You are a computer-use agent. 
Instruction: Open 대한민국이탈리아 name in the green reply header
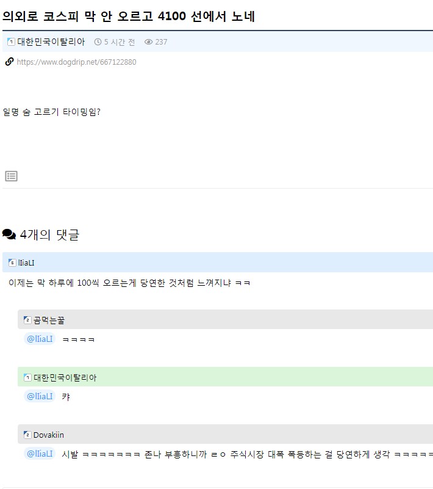(x=65, y=377)
